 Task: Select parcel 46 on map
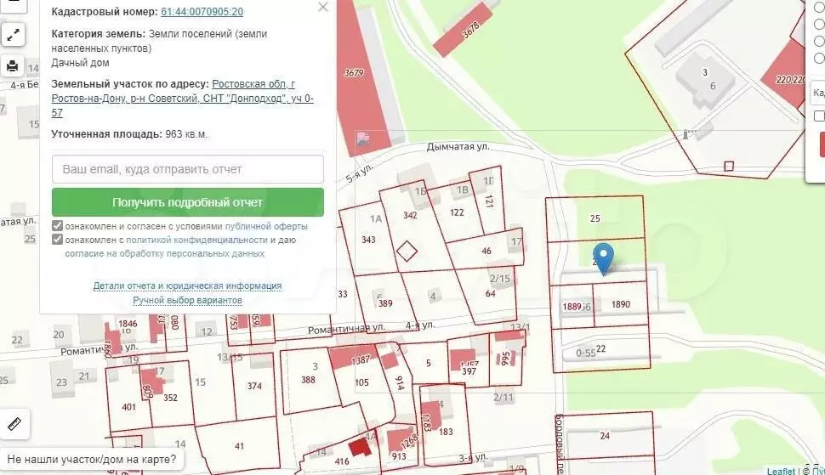(486, 252)
